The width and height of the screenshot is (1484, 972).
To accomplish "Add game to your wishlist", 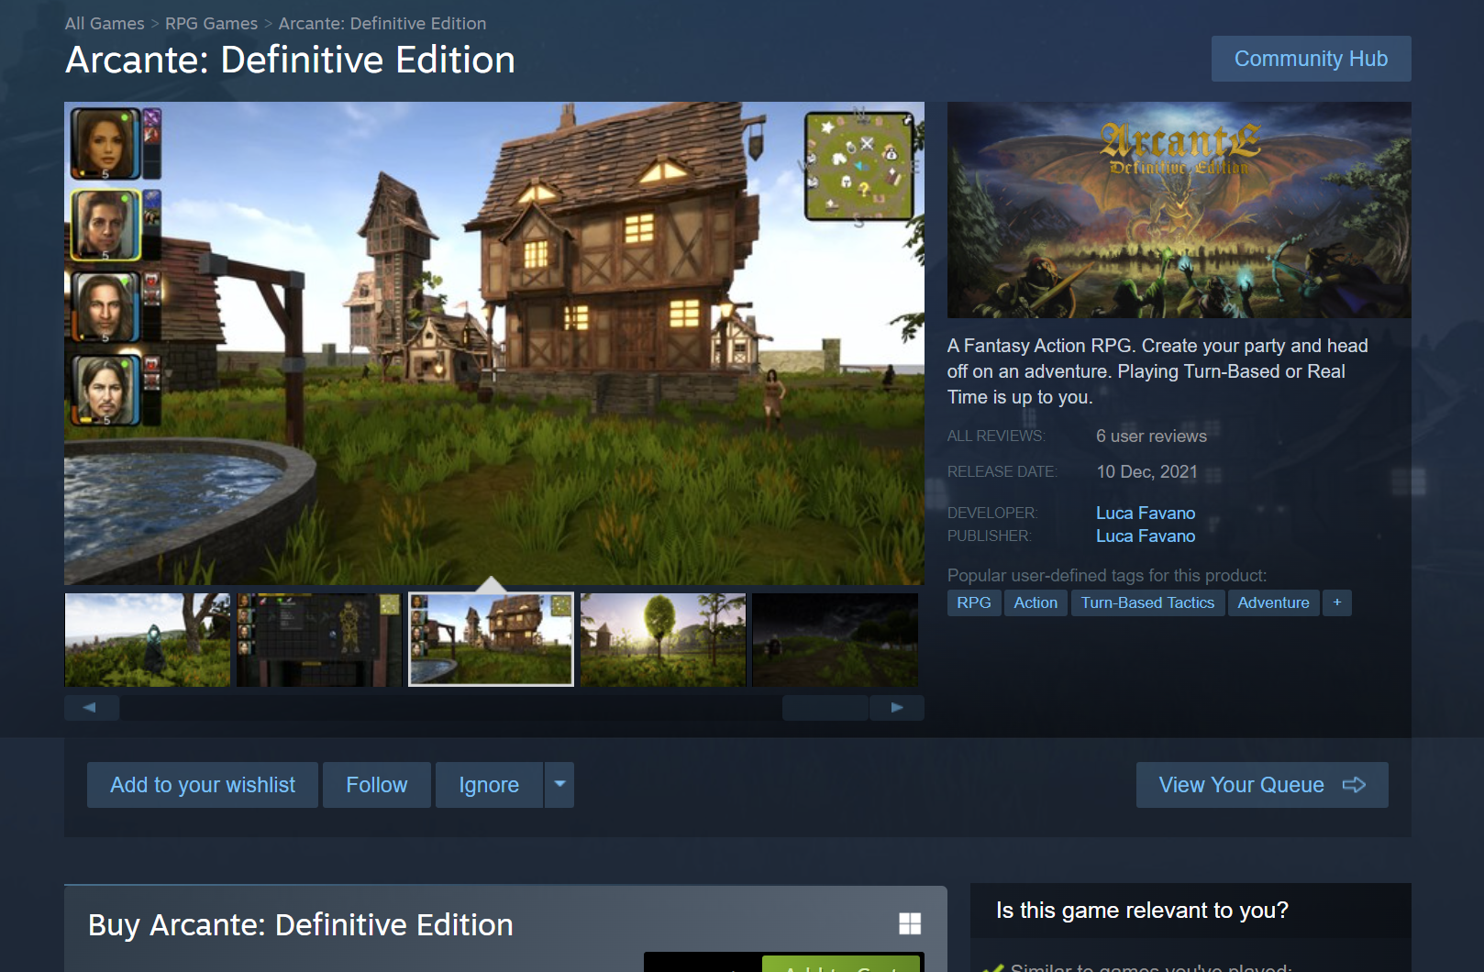I will coord(203,785).
